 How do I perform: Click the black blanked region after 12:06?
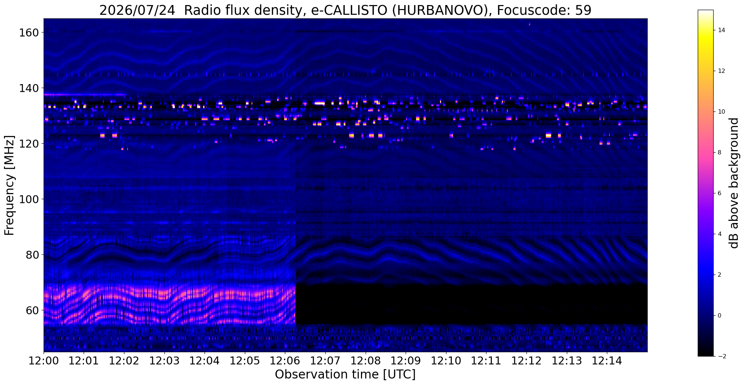coord(471,304)
